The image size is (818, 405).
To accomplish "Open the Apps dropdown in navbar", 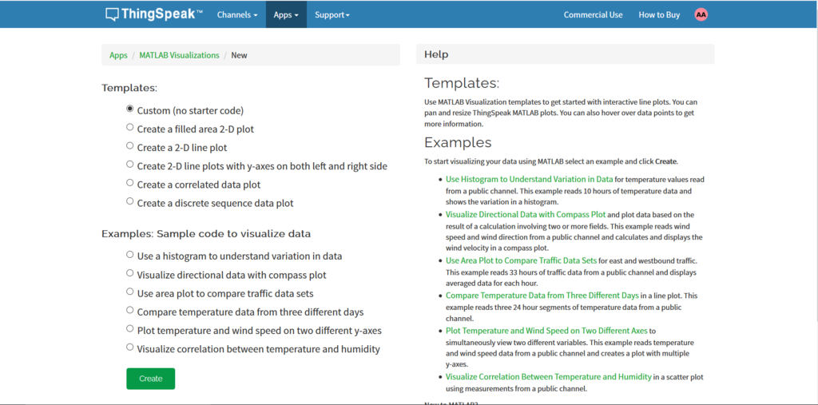I will tap(286, 14).
